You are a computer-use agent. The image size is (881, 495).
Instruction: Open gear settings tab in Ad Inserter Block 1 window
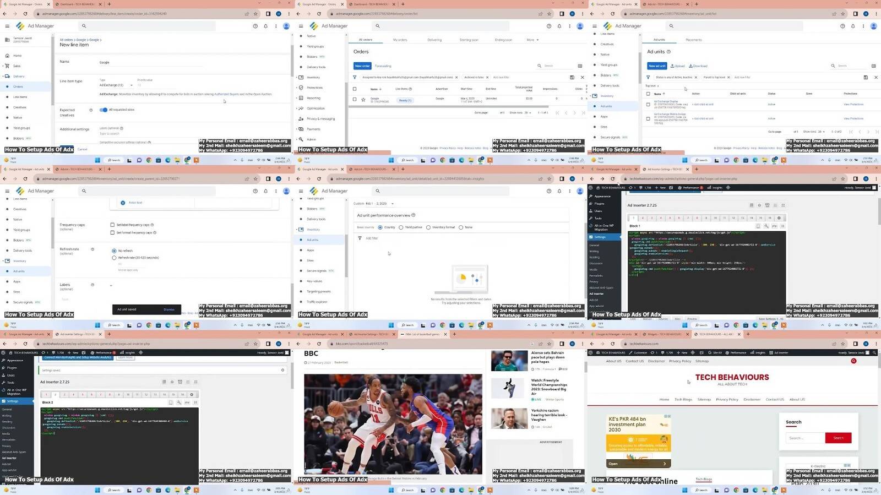[779, 218]
